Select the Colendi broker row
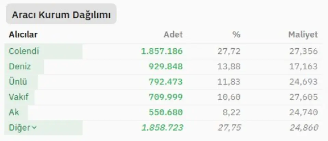The width and height of the screenshot is (328, 141). [x=24, y=51]
